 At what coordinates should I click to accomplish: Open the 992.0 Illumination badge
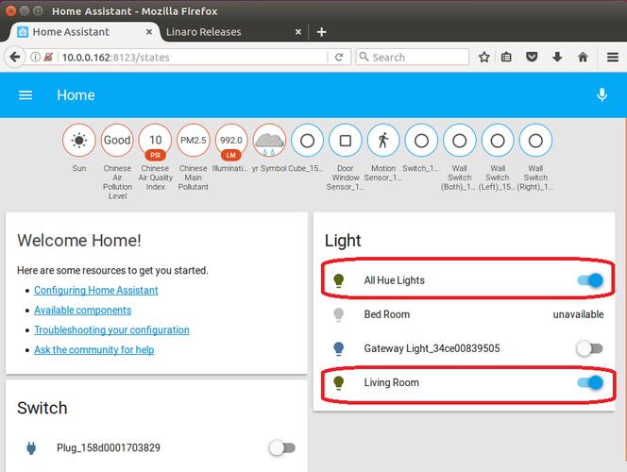point(231,141)
